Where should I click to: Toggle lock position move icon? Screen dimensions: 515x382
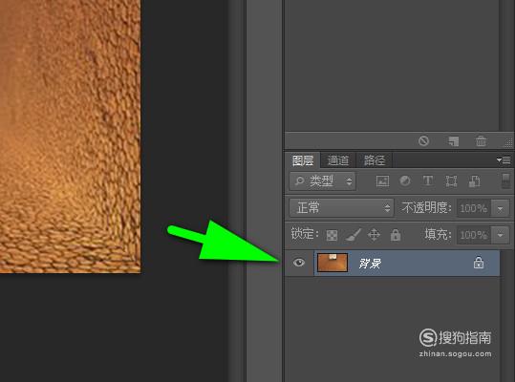coord(374,235)
